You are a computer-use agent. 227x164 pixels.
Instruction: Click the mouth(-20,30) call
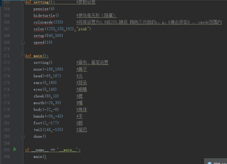[x=47, y=103]
